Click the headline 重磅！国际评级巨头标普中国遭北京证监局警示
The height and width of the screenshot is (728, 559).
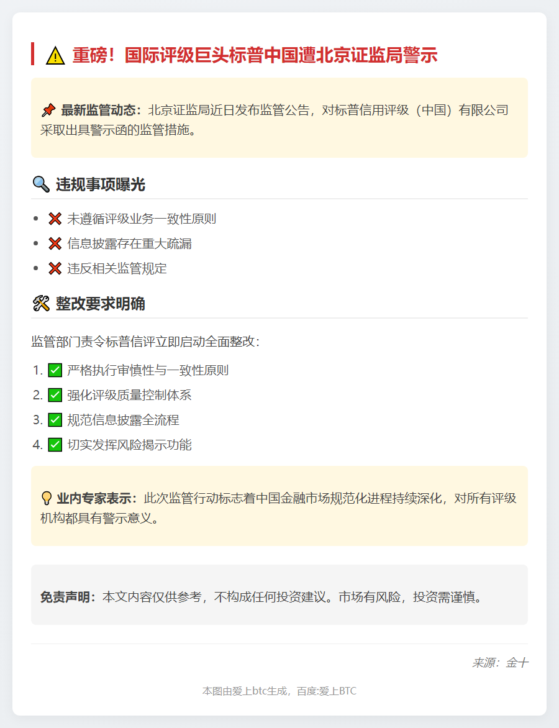click(255, 55)
